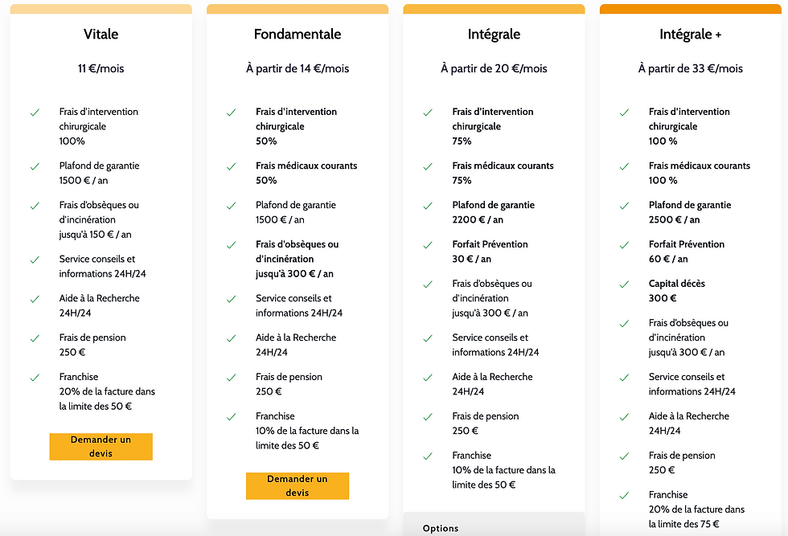Click the Intégrale + plan heading
The height and width of the screenshot is (536, 788).
(690, 35)
